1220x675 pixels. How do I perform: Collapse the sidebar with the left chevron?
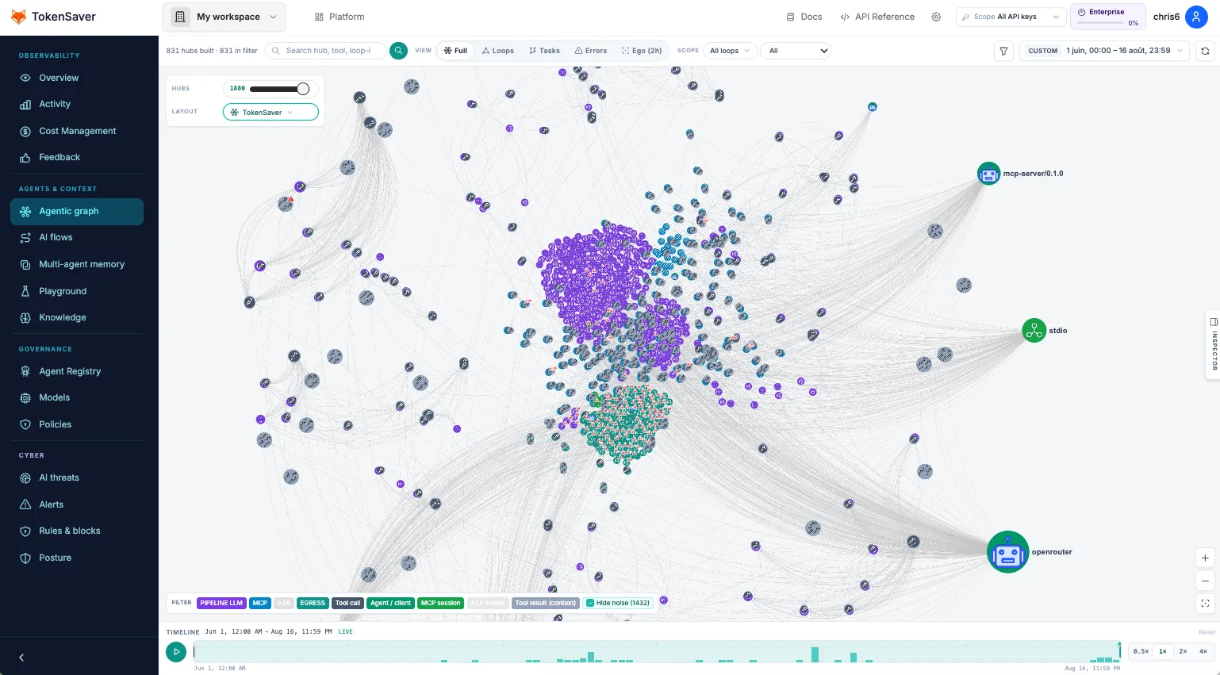[21, 658]
